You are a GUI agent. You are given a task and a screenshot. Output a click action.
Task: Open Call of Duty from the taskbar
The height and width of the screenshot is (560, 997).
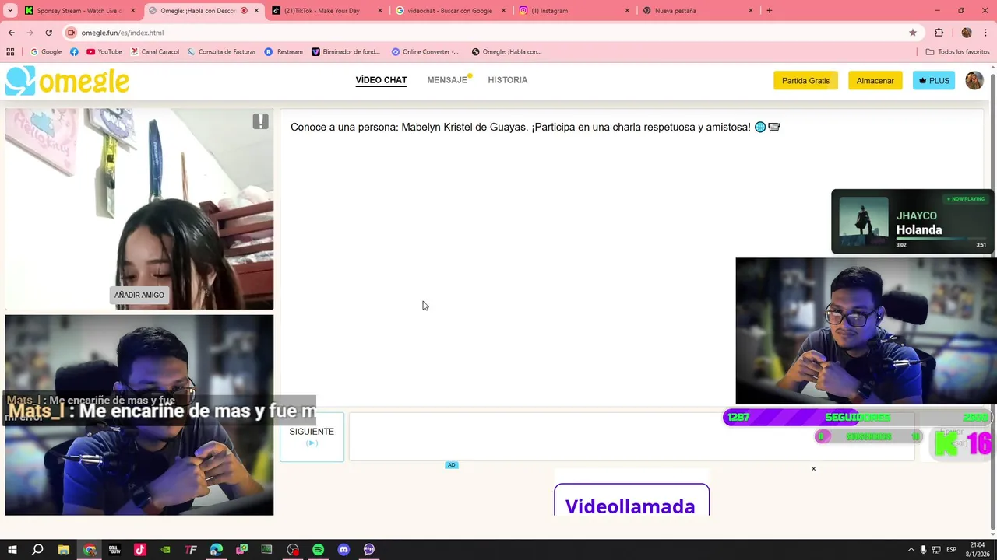tap(115, 550)
